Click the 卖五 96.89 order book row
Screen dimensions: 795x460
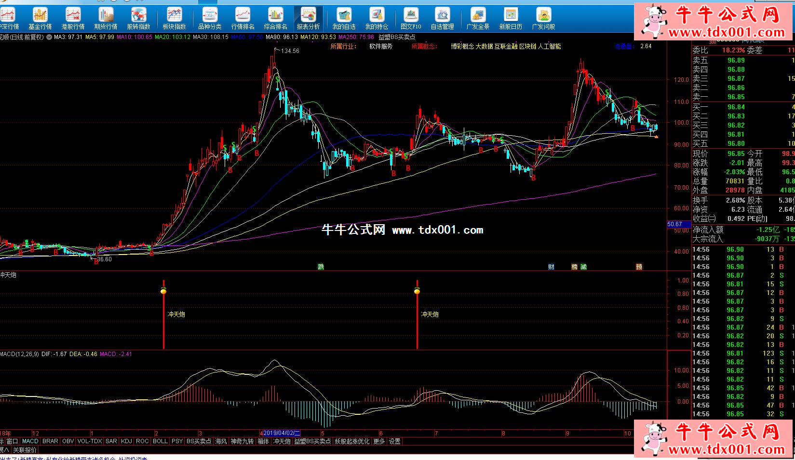click(x=743, y=60)
